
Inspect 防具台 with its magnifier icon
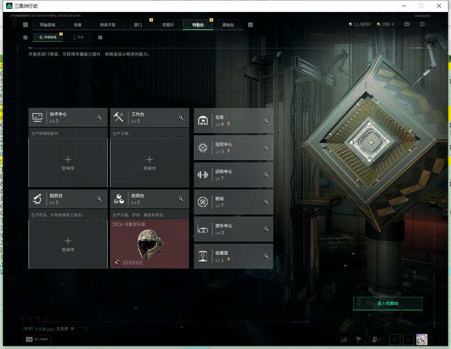181,199
